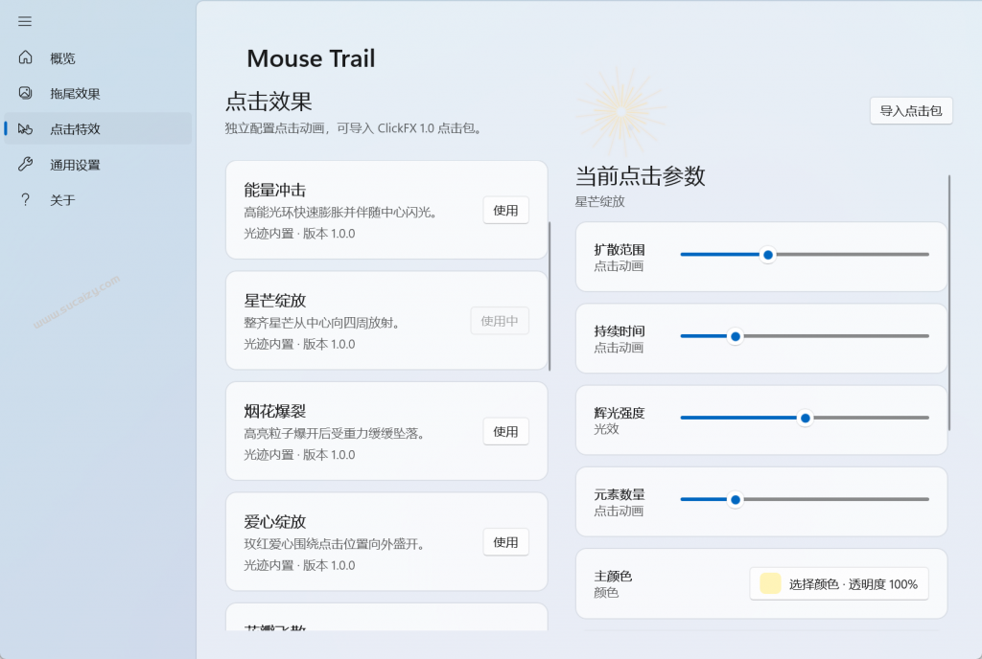This screenshot has height=659, width=982.
Task: Click the Mouse Trail title
Action: [x=311, y=58]
